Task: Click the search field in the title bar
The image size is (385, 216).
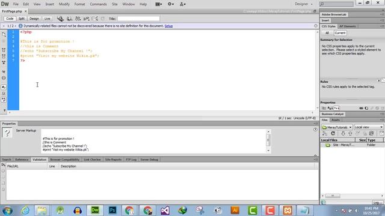Action: click(x=336, y=4)
